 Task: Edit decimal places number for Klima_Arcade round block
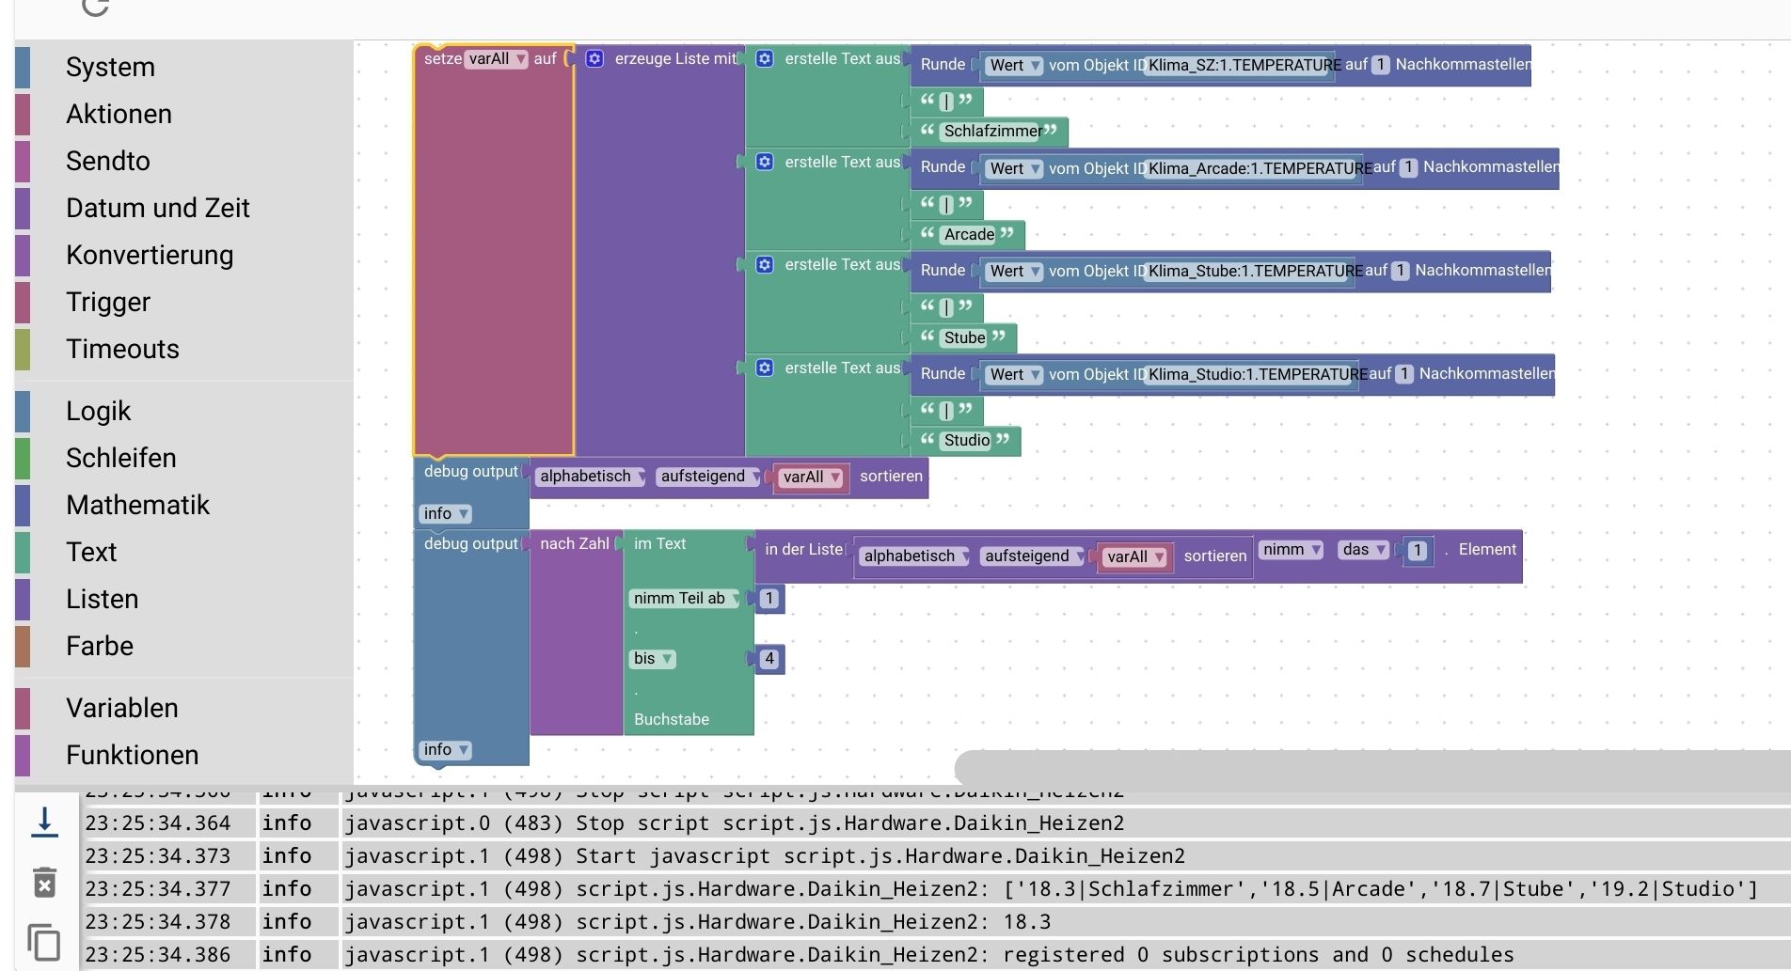pos(1408,167)
